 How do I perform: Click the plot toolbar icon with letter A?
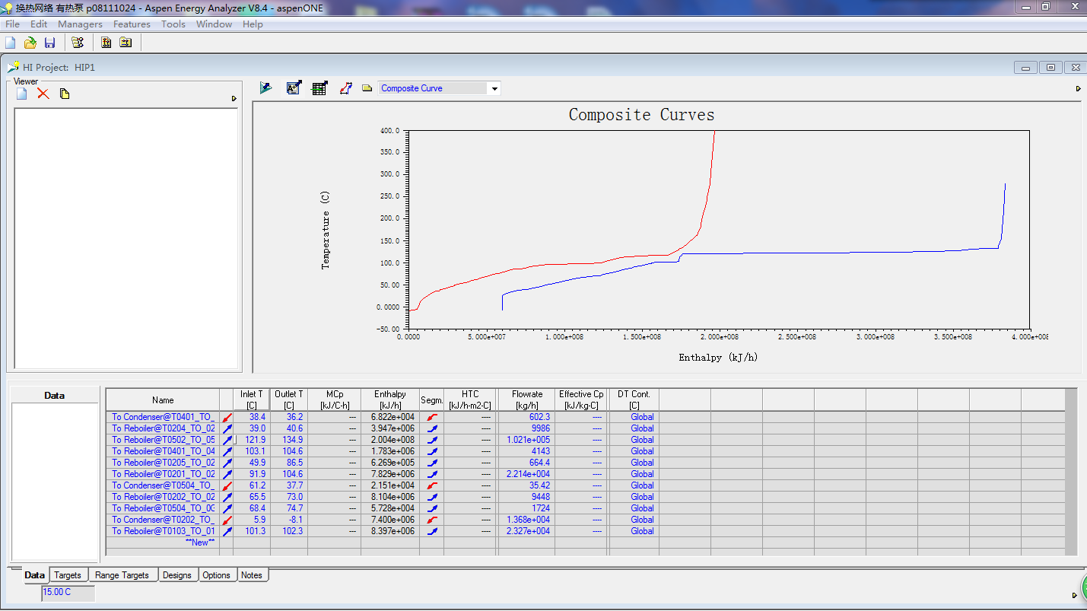(294, 88)
